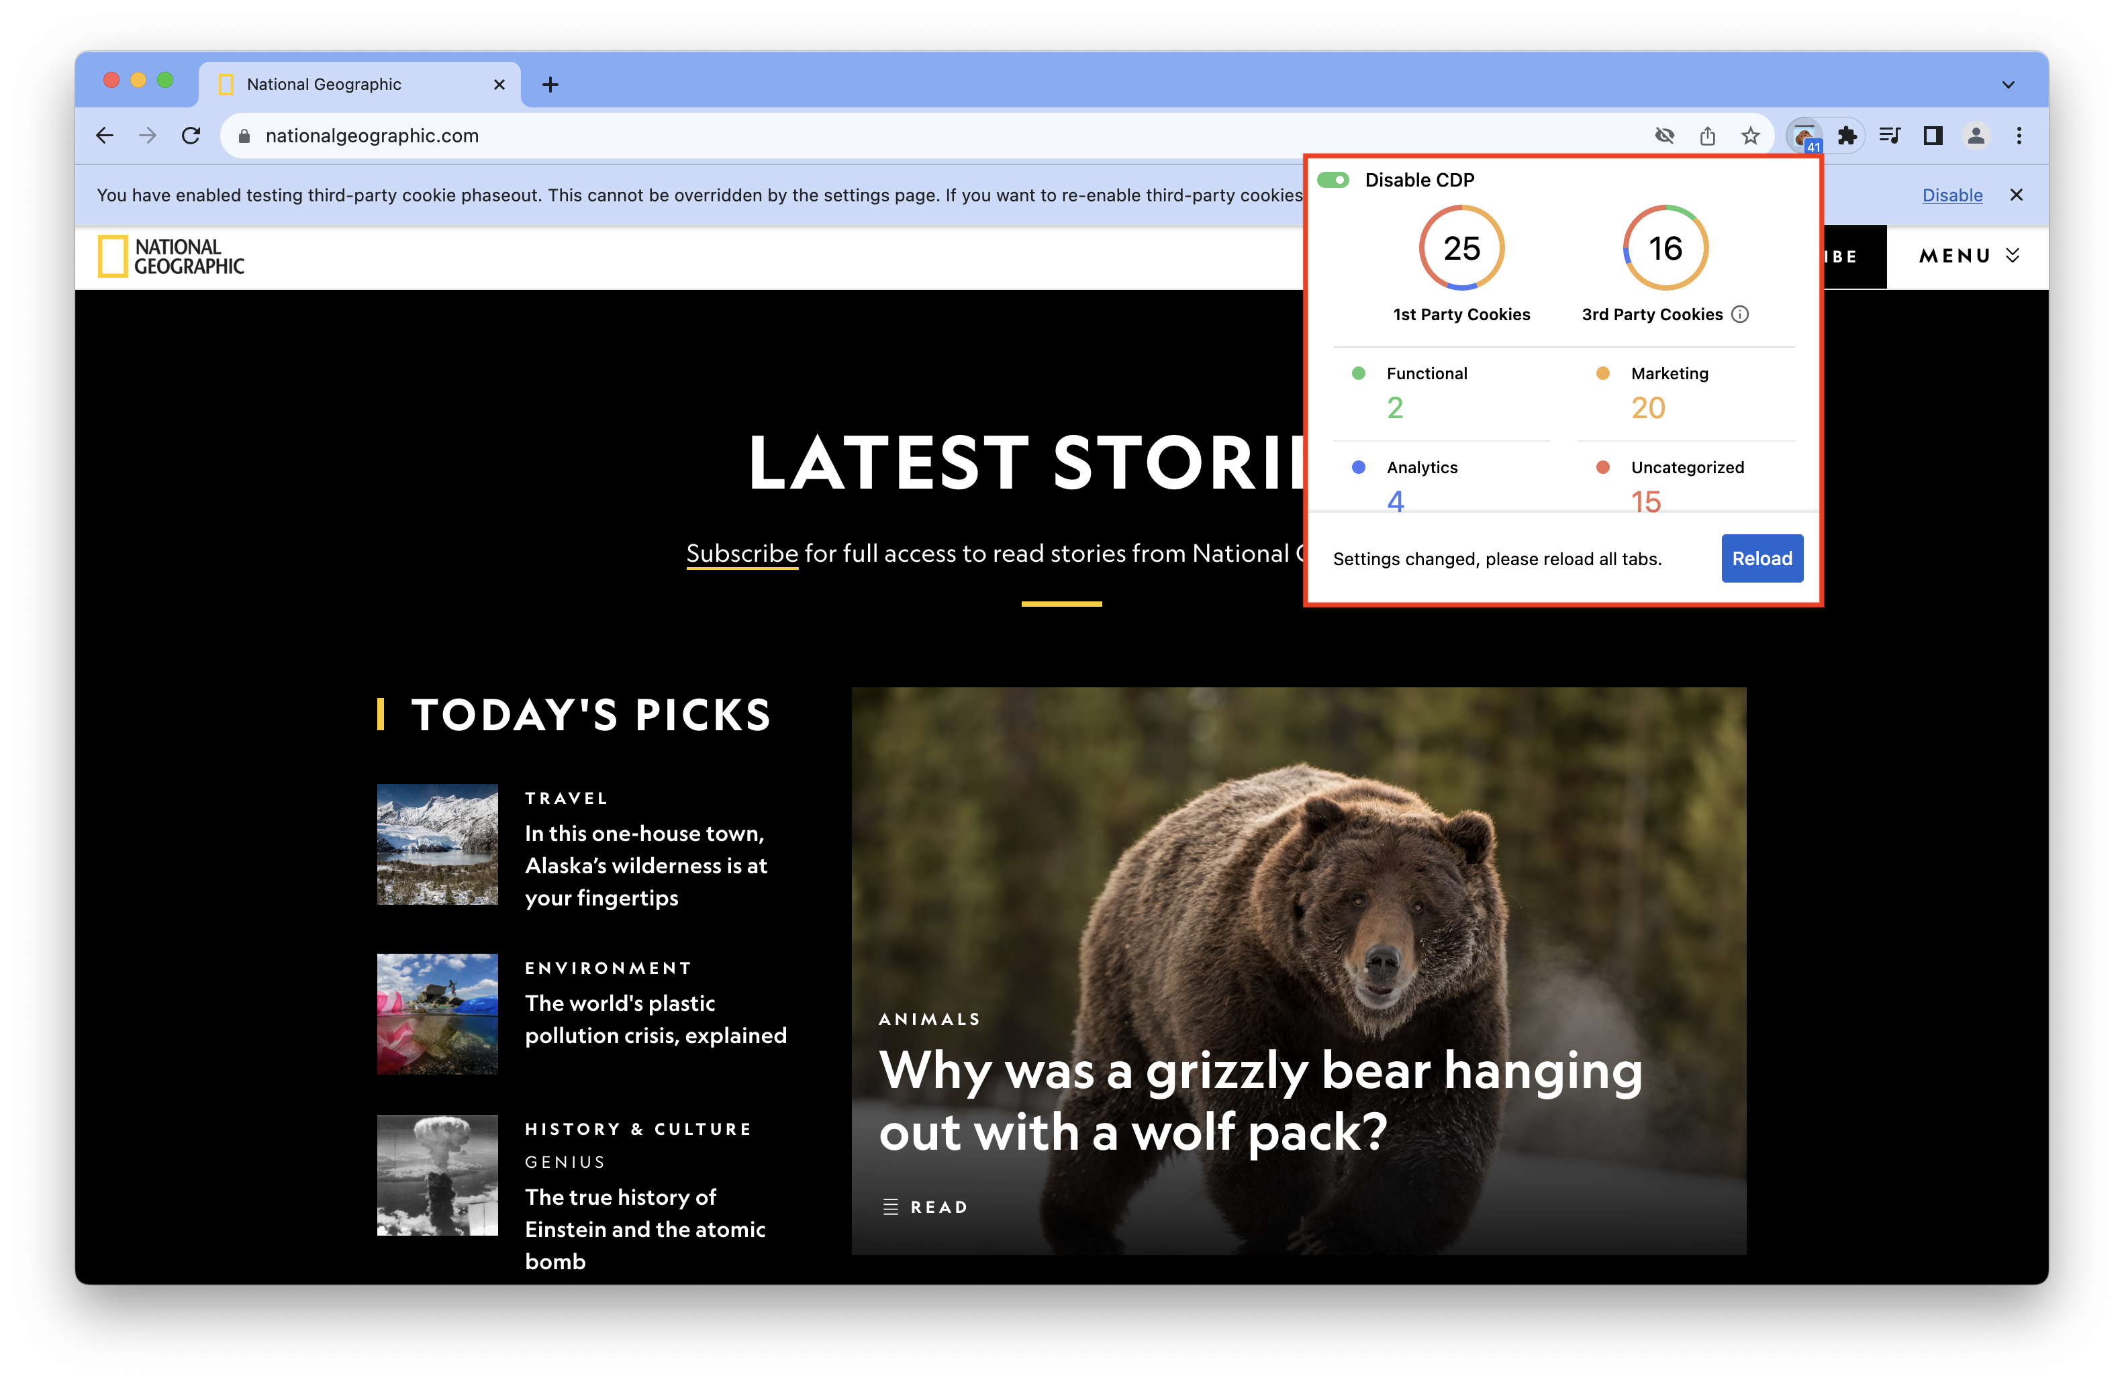Image resolution: width=2124 pixels, height=1384 pixels.
Task: Click the share page icon
Action: pyautogui.click(x=1707, y=136)
